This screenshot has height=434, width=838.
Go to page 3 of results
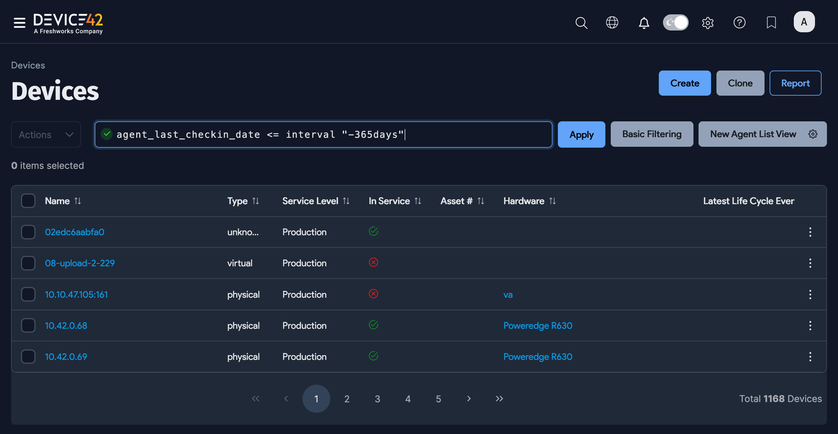[377, 399]
